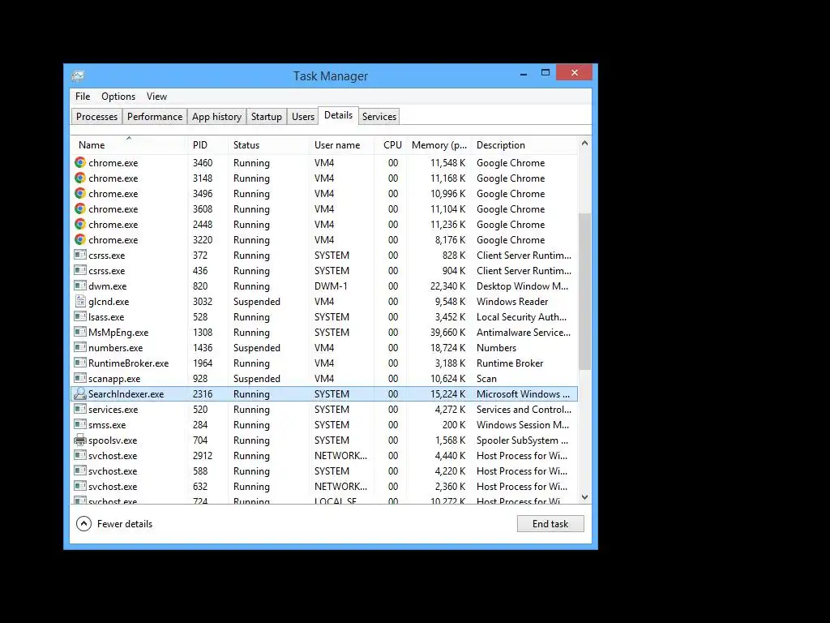Select the 'SearchIndexer.exe' name text
Viewport: 830px width, 623px height.
coord(126,393)
